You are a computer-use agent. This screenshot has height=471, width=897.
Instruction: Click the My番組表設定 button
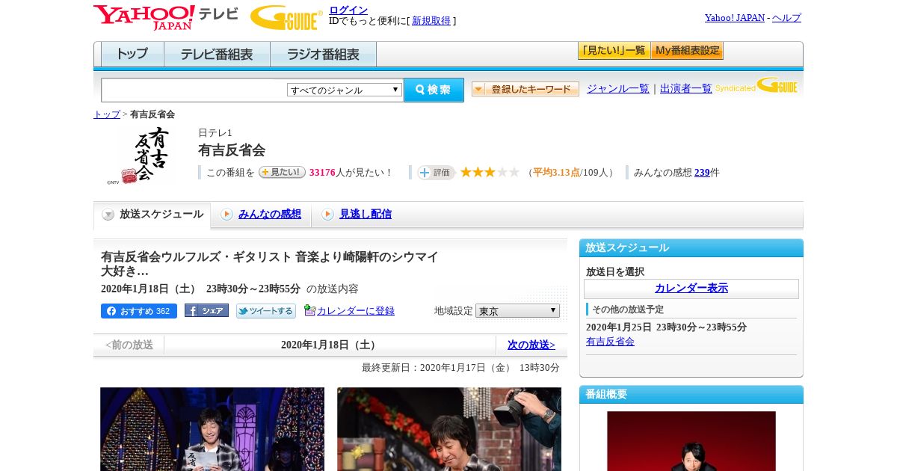click(x=687, y=51)
